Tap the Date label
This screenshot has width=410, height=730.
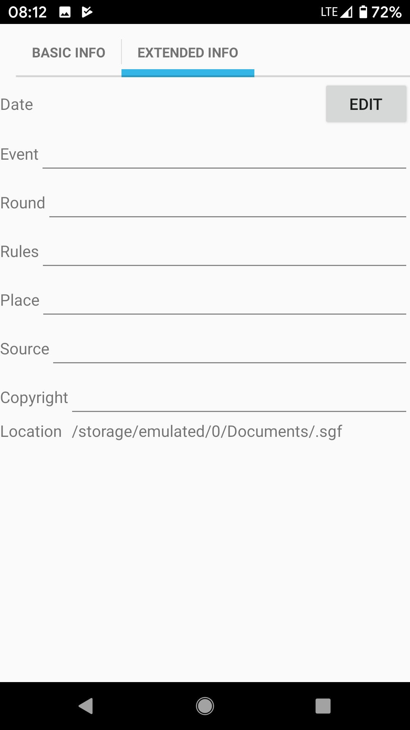(x=17, y=105)
